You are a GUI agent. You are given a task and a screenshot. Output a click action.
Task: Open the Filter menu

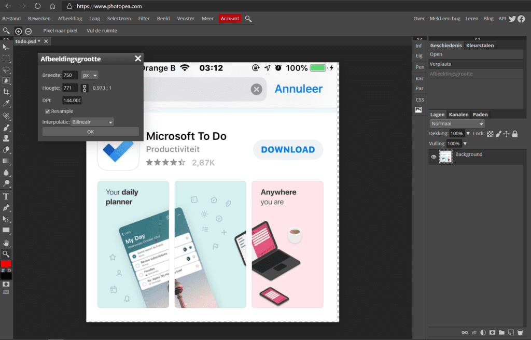coord(144,19)
